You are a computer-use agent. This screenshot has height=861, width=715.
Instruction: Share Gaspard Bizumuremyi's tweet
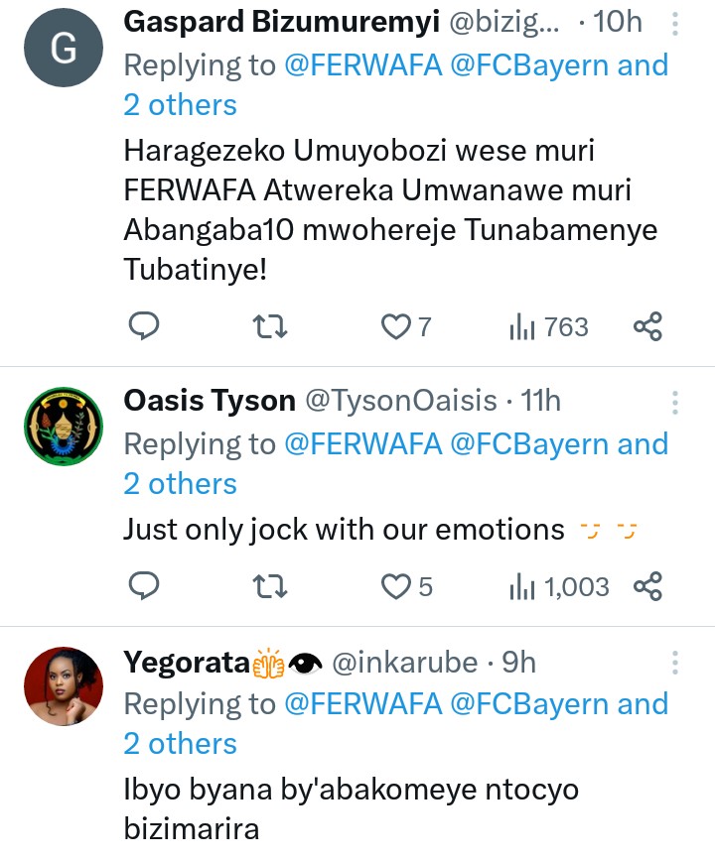tap(647, 326)
